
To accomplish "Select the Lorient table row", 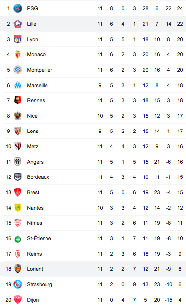I will 93,269.
